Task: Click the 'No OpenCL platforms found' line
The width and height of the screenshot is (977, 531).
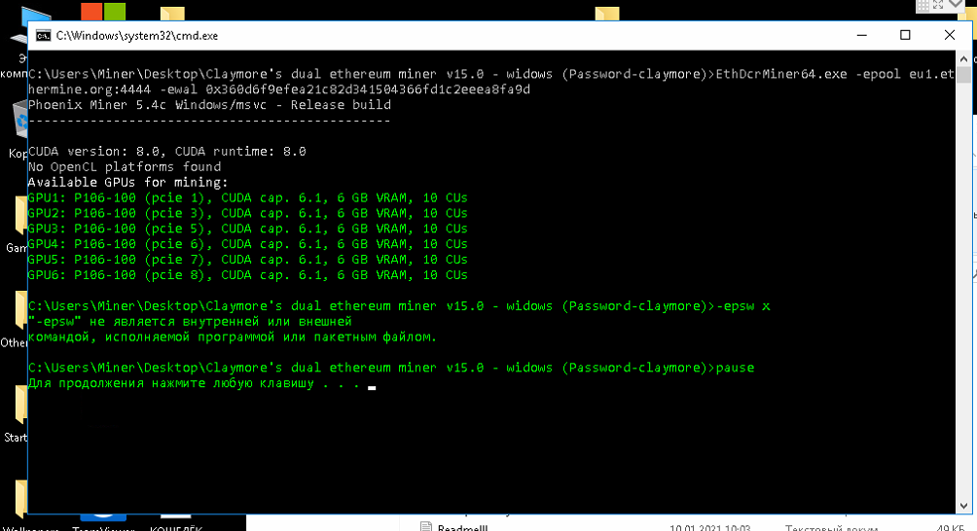Action: coord(125,167)
